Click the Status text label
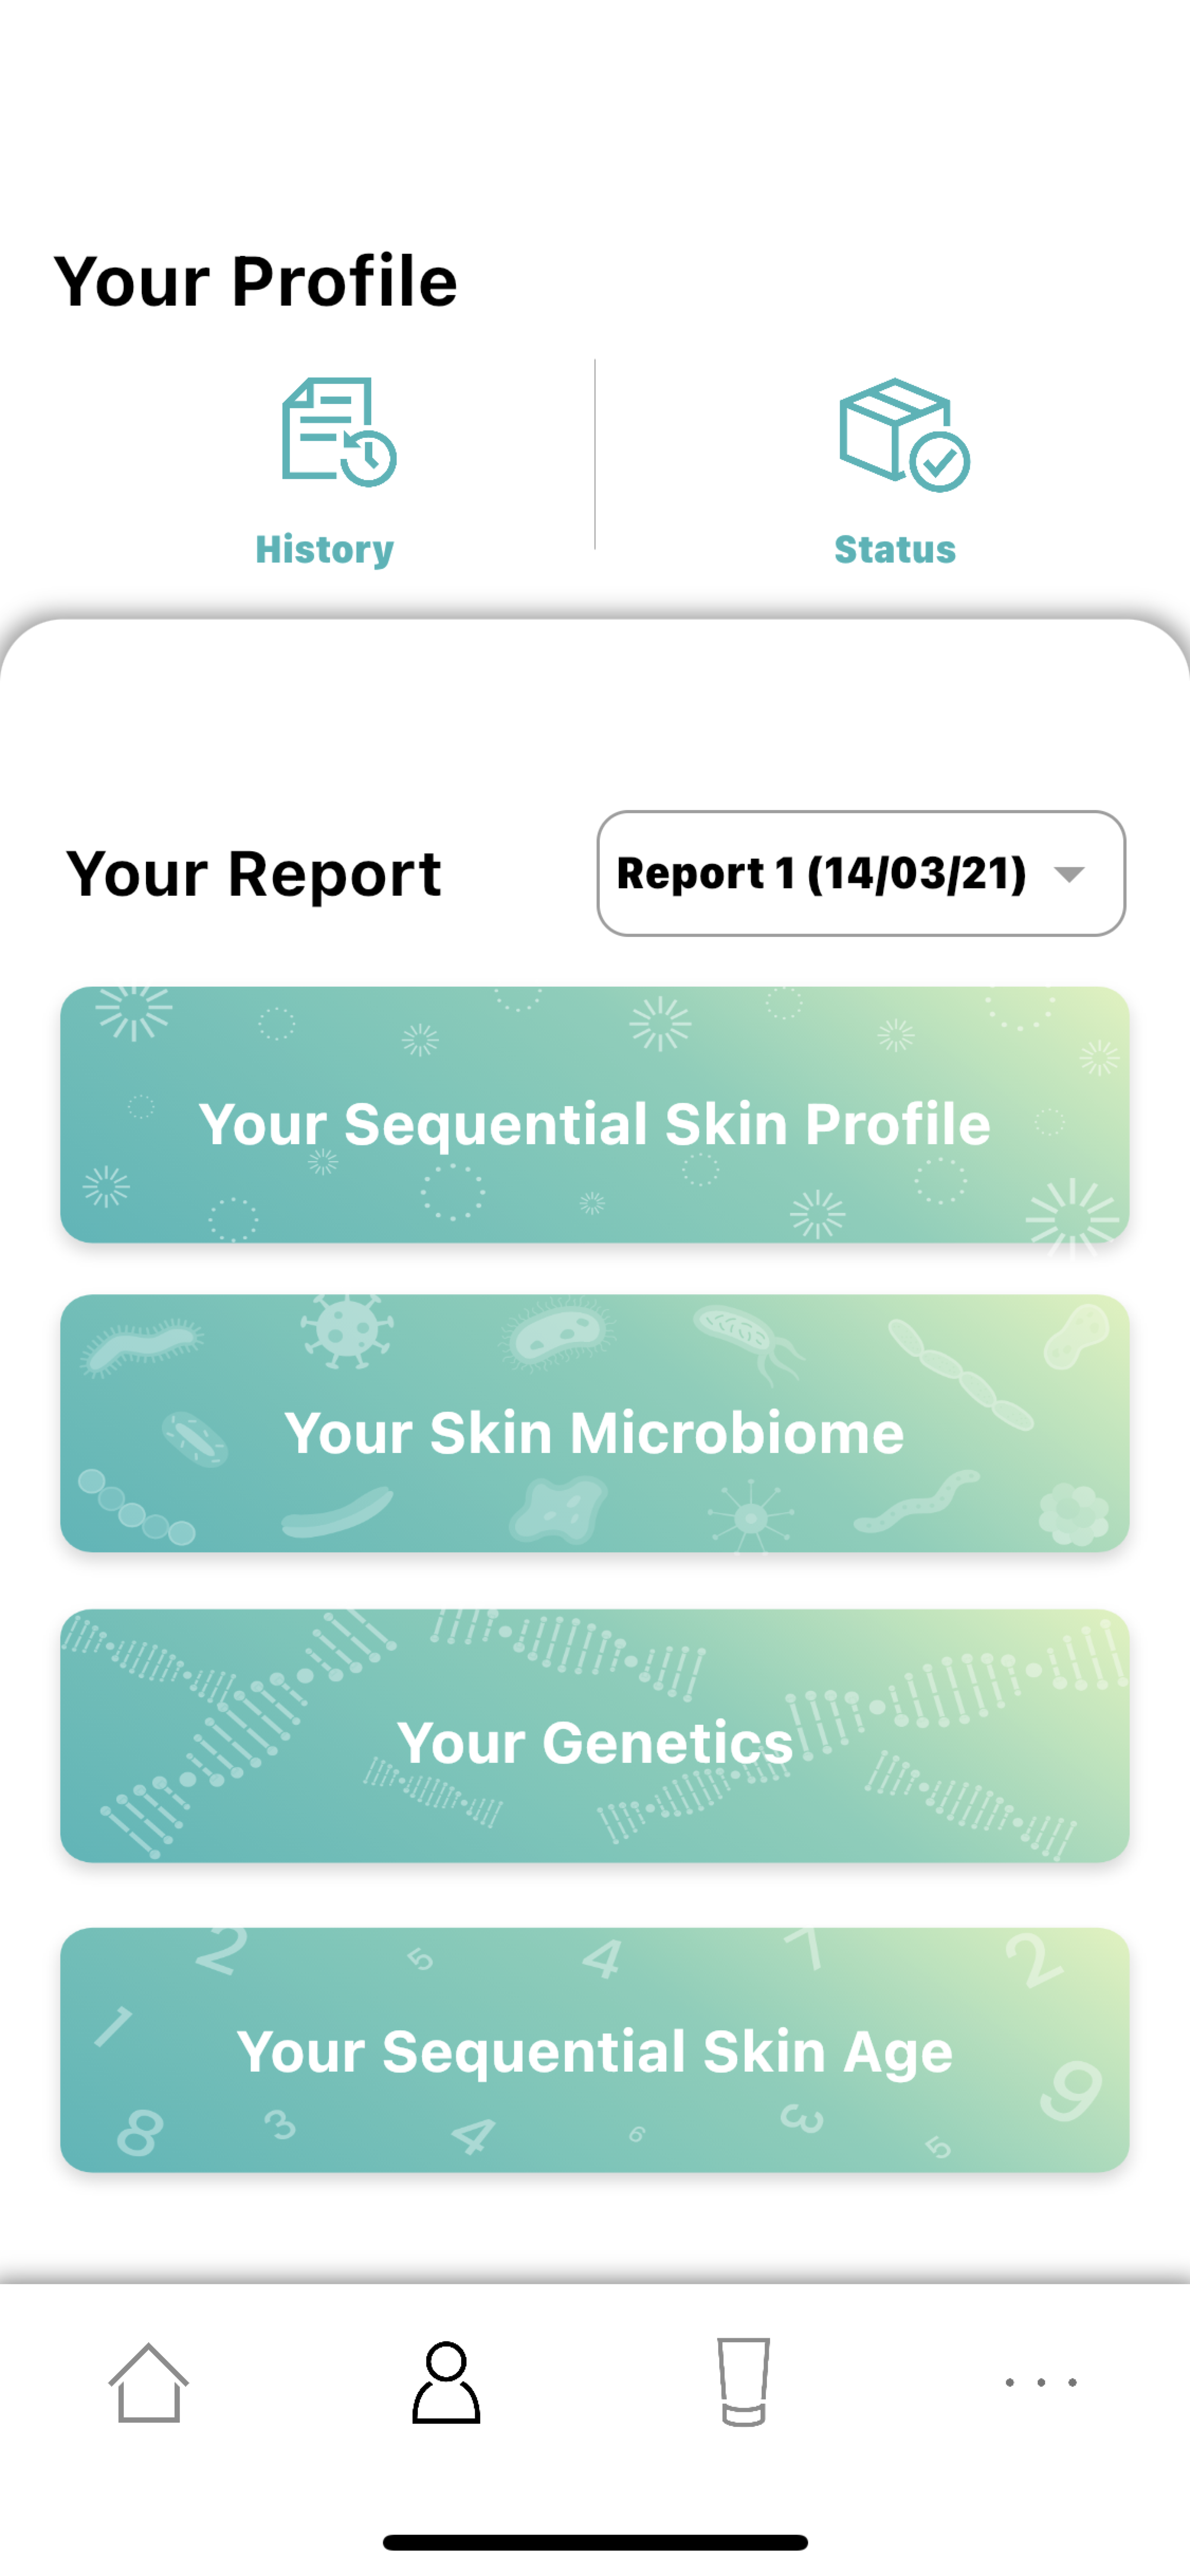This screenshot has height=2576, width=1190. [x=895, y=549]
